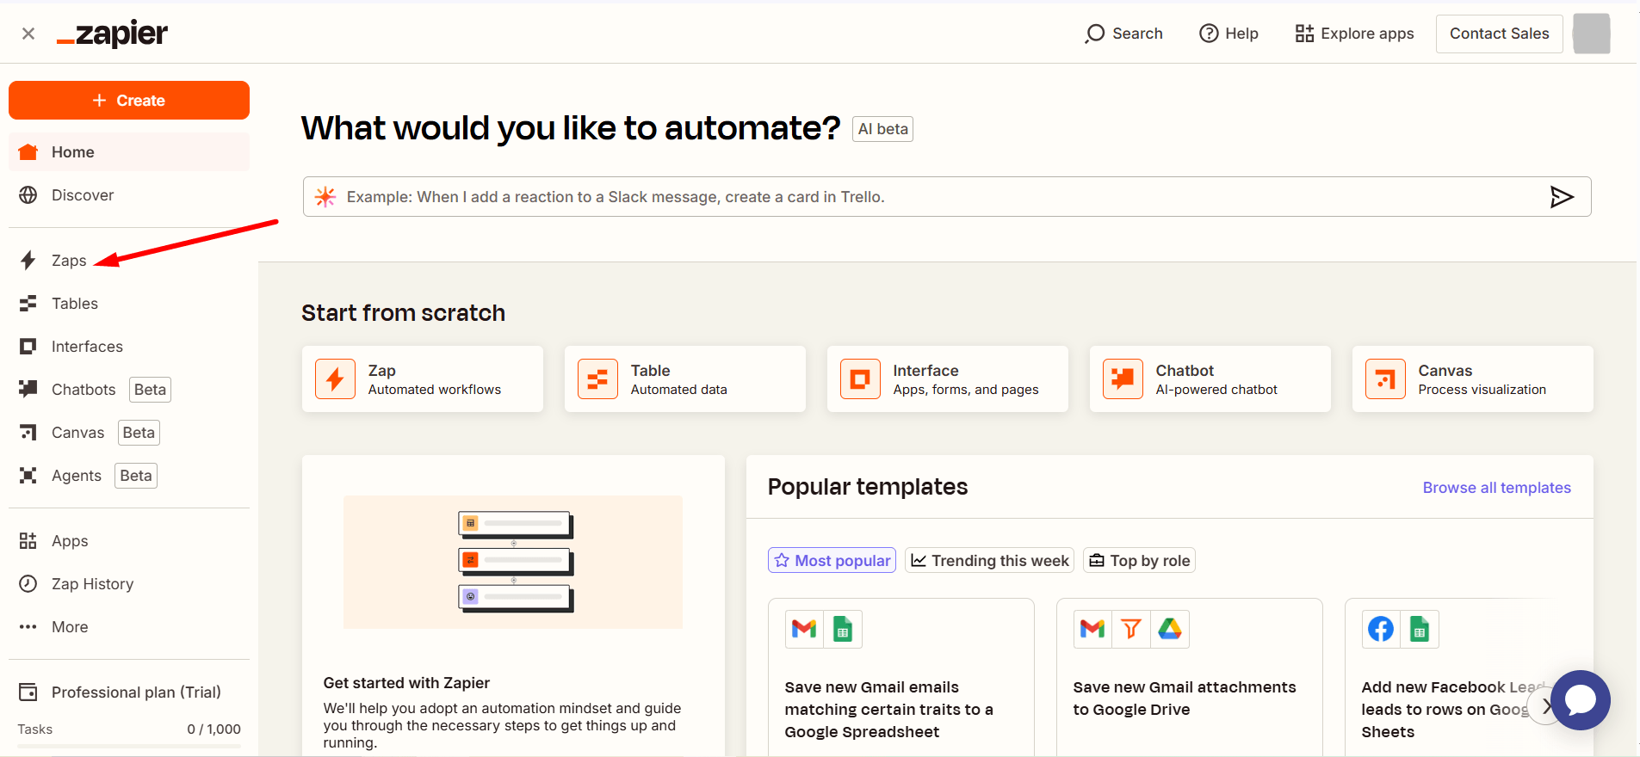Open Explore apps in header
The width and height of the screenshot is (1640, 757).
[x=1354, y=34]
